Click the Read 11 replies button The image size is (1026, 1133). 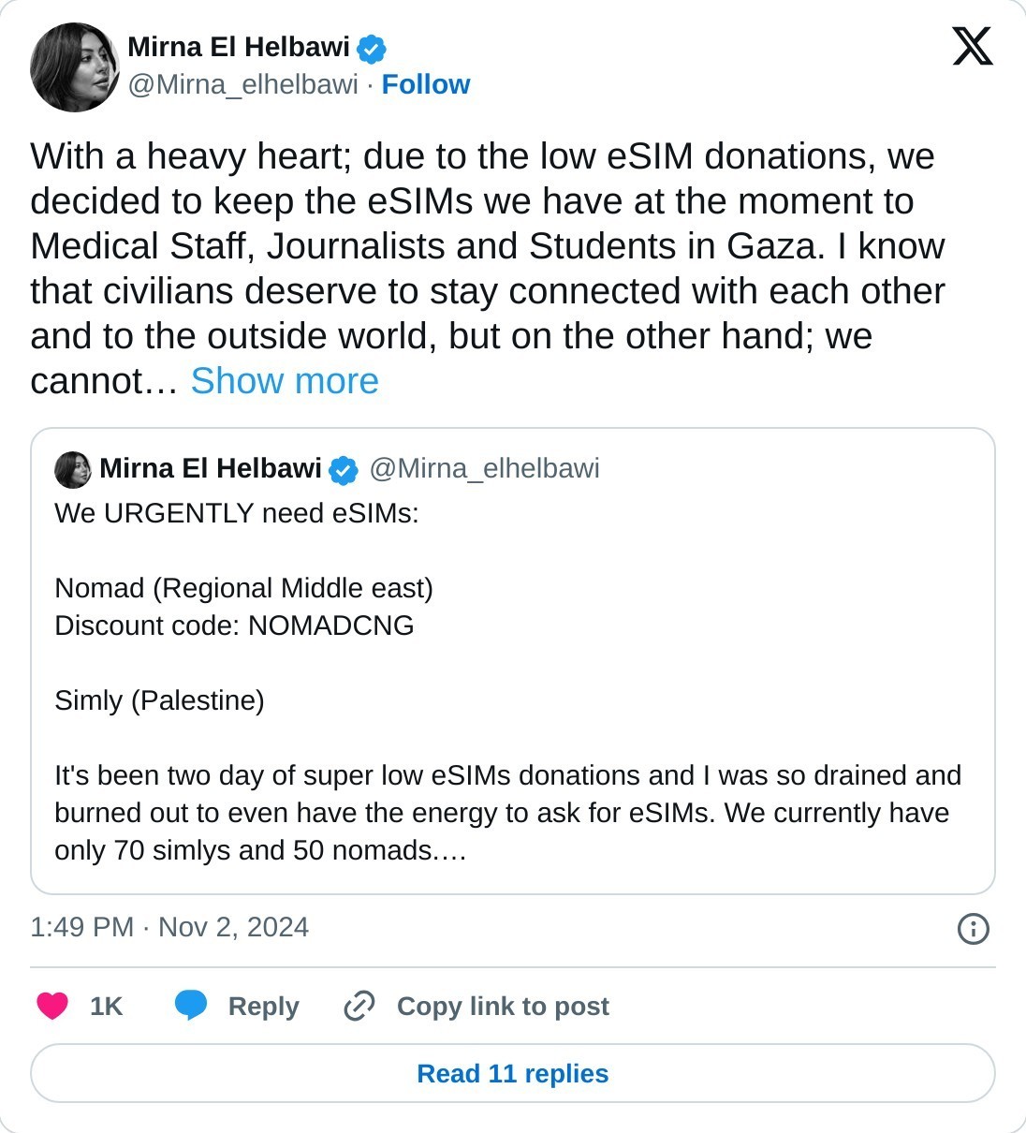click(513, 1073)
